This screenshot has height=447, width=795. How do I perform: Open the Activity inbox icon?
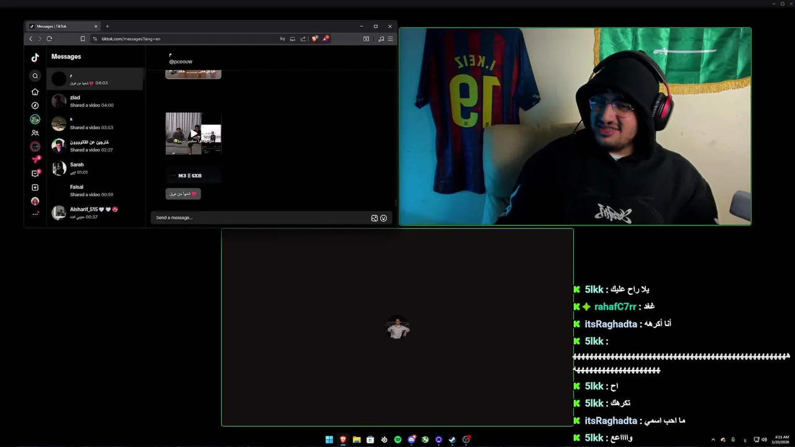point(35,174)
